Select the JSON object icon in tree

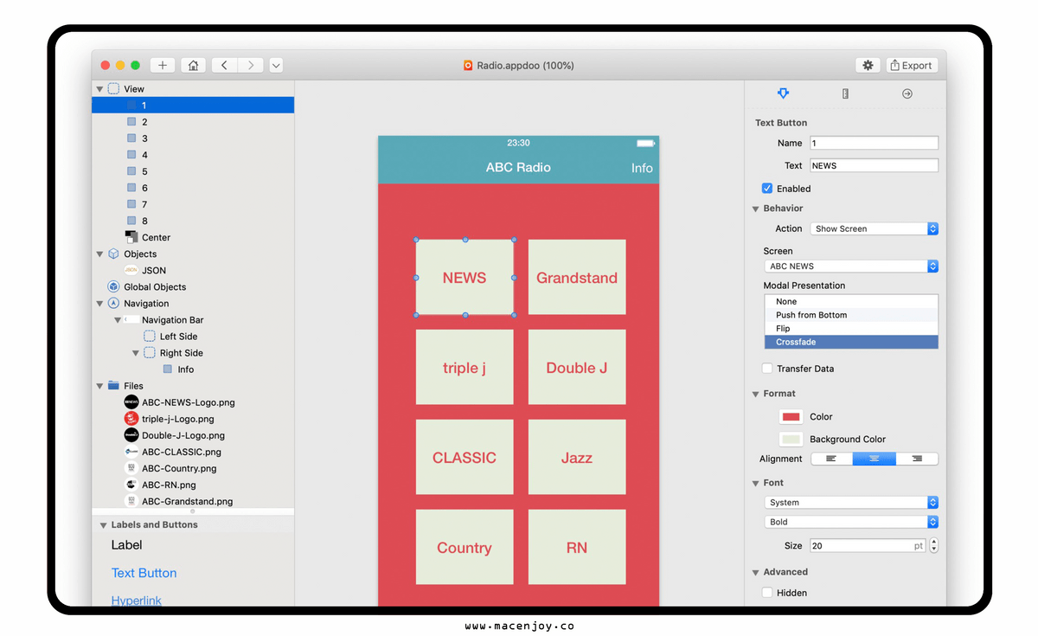[131, 270]
